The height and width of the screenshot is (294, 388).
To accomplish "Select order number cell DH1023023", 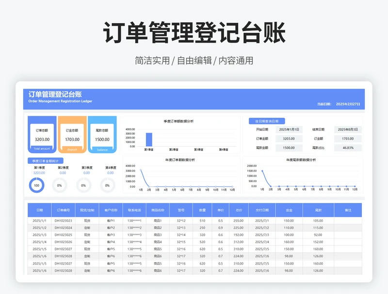I will click(63, 221).
